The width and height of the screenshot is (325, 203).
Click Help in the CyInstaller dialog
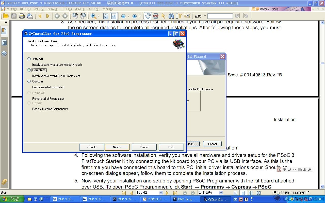(171, 147)
